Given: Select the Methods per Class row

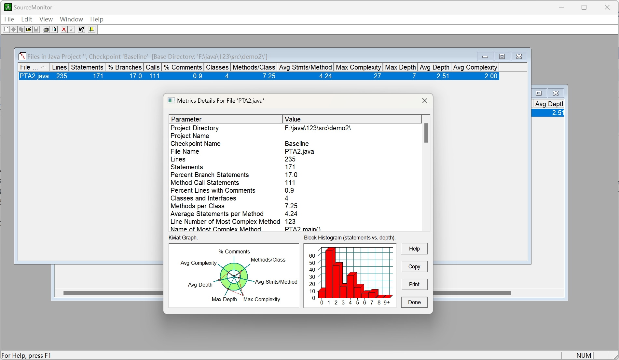Looking at the screenshot, I should coord(295,206).
